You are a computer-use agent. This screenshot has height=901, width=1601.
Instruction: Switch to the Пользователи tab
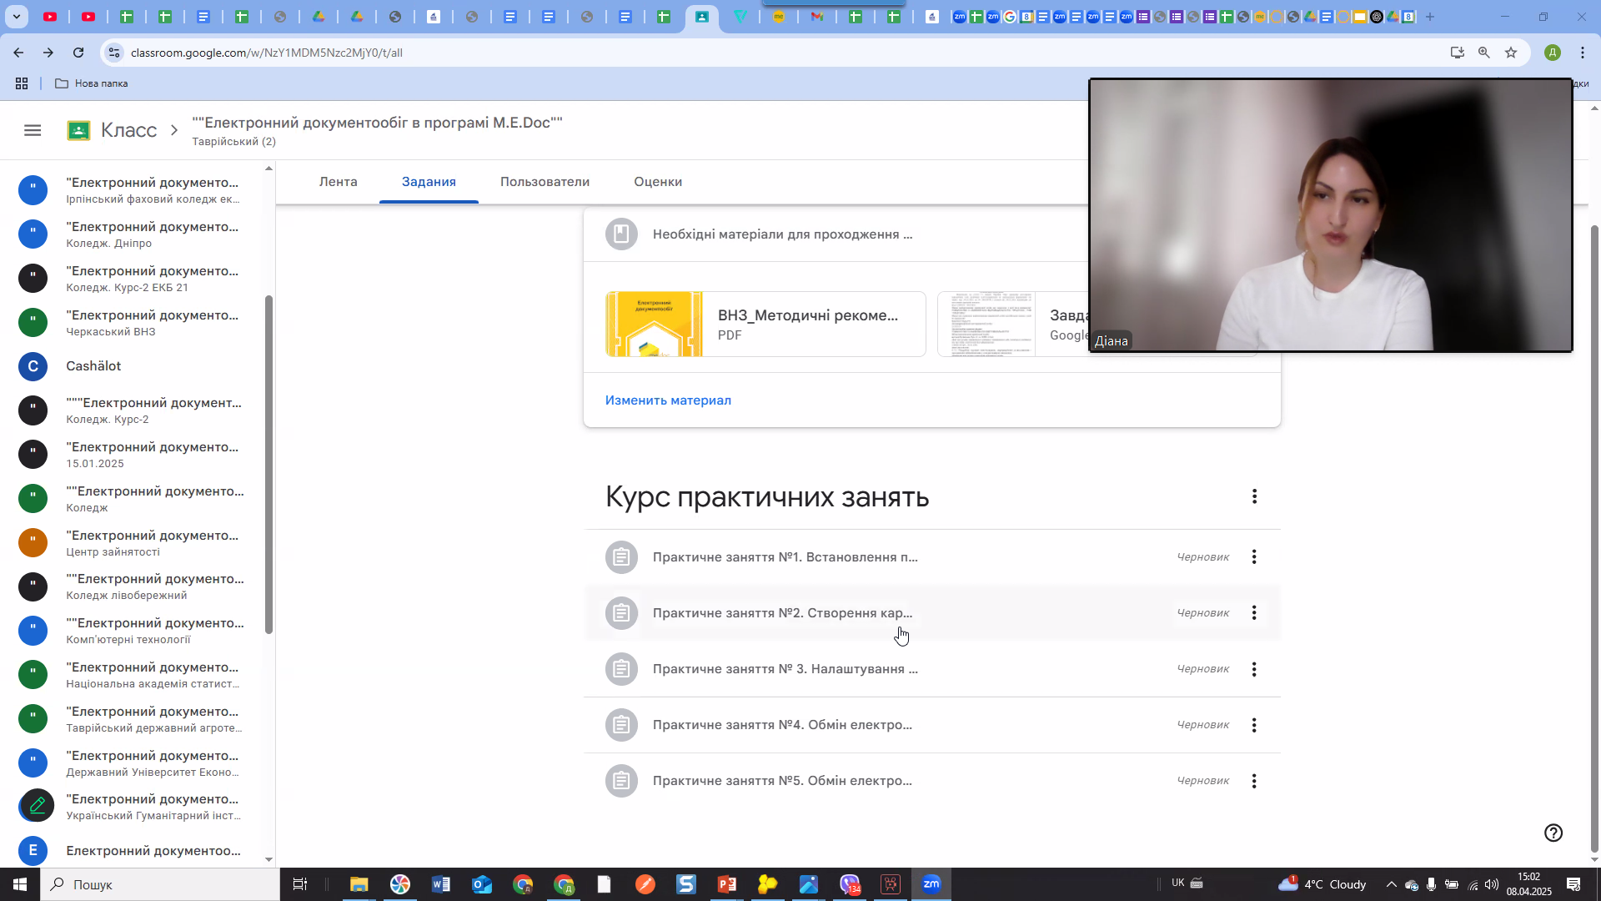[545, 181]
